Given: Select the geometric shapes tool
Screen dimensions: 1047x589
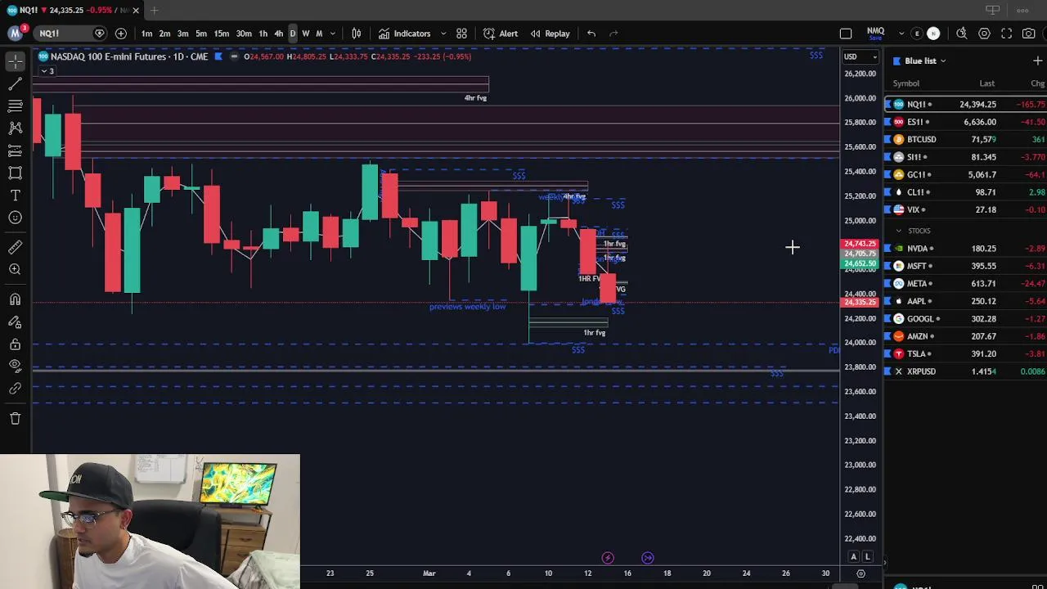Looking at the screenshot, I should 15,173.
